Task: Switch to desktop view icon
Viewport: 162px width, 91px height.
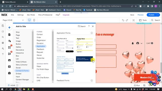Action: click(29, 20)
